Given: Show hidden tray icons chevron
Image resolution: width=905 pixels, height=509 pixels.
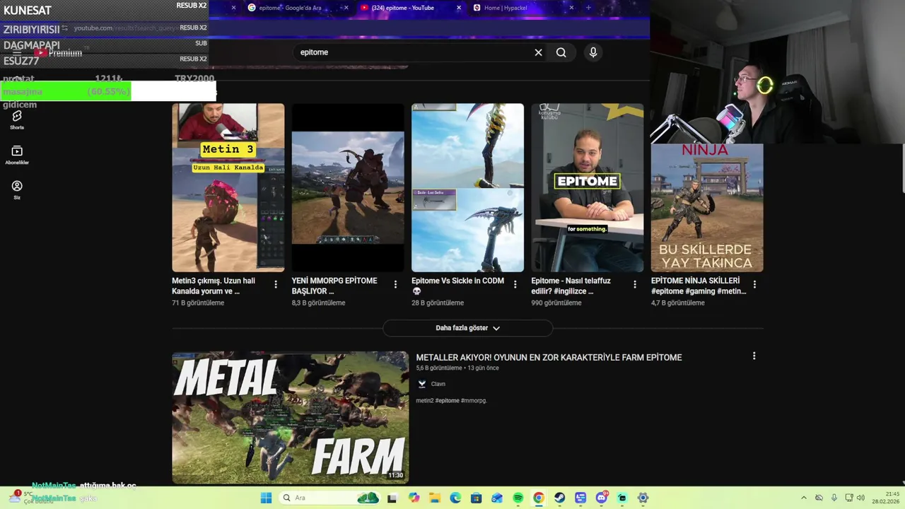Looking at the screenshot, I should point(804,498).
